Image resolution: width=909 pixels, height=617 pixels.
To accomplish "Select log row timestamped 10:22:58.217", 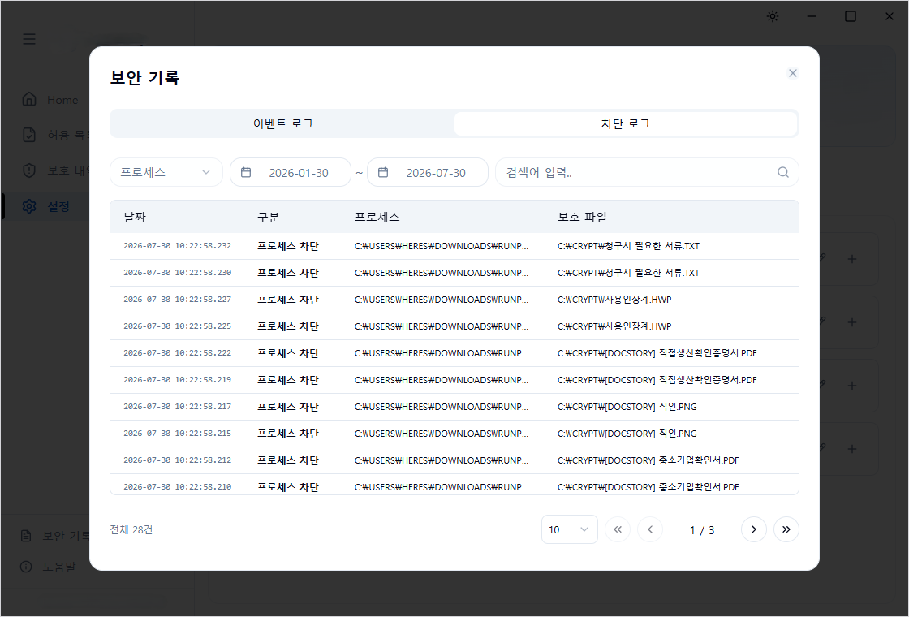I will point(454,407).
